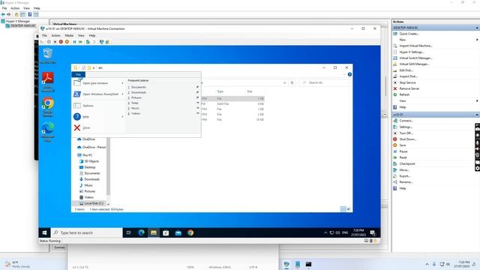Click Type column header in Explorer
Image resolution: width=480 pixels, height=270 pixels.
tap(220, 91)
